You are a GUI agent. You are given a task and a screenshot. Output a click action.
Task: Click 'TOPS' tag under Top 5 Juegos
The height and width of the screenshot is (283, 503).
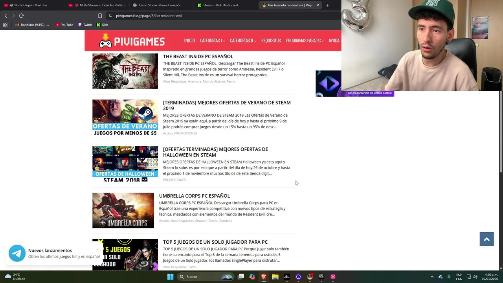[x=192, y=267]
